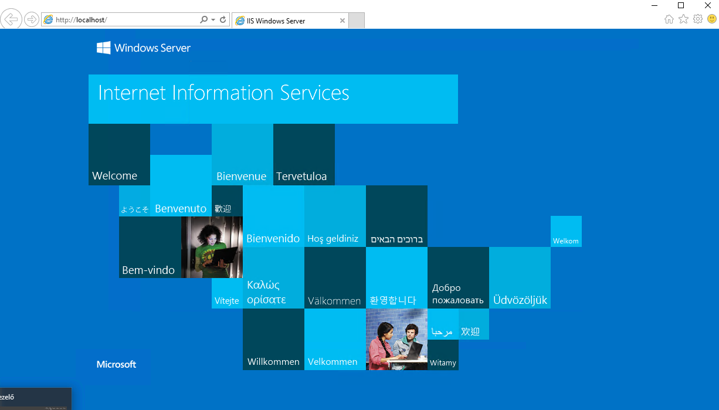This screenshot has height=410, width=719.
Task: Select the IIS Windows Server tab
Action: (284, 21)
